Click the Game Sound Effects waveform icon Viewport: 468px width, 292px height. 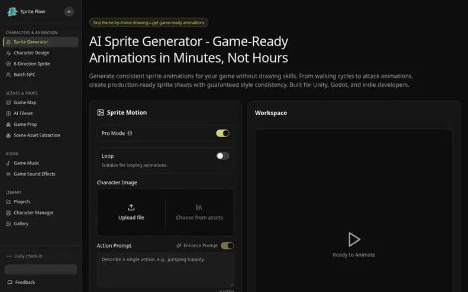pyautogui.click(x=8, y=174)
